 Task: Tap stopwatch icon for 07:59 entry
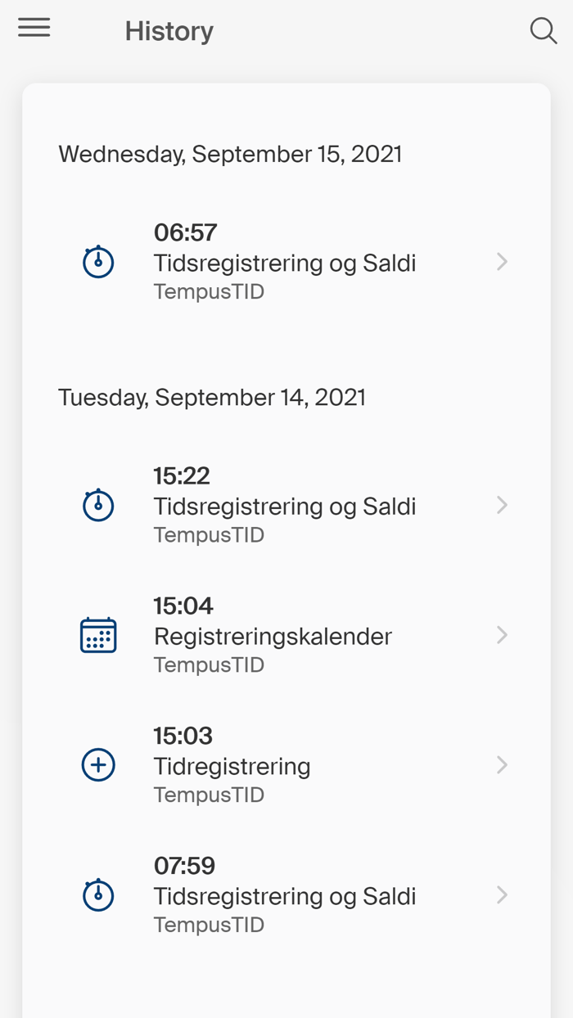(98, 894)
